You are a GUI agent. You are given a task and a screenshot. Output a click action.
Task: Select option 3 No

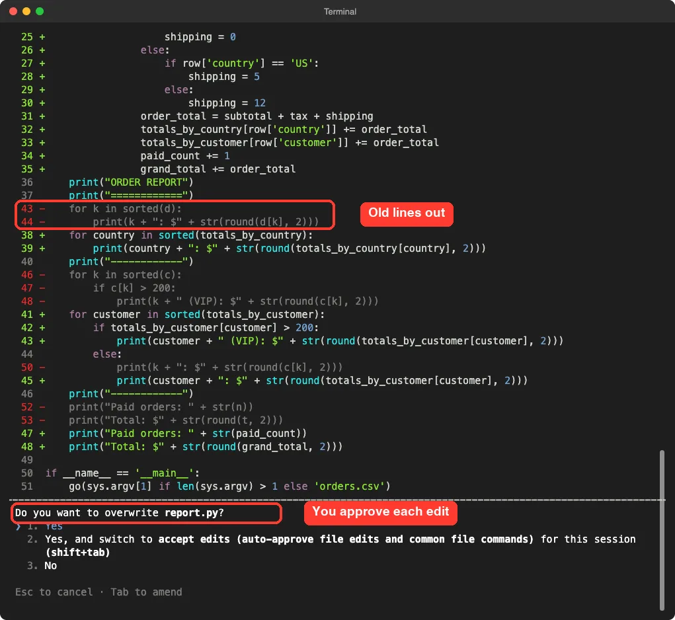coord(42,566)
